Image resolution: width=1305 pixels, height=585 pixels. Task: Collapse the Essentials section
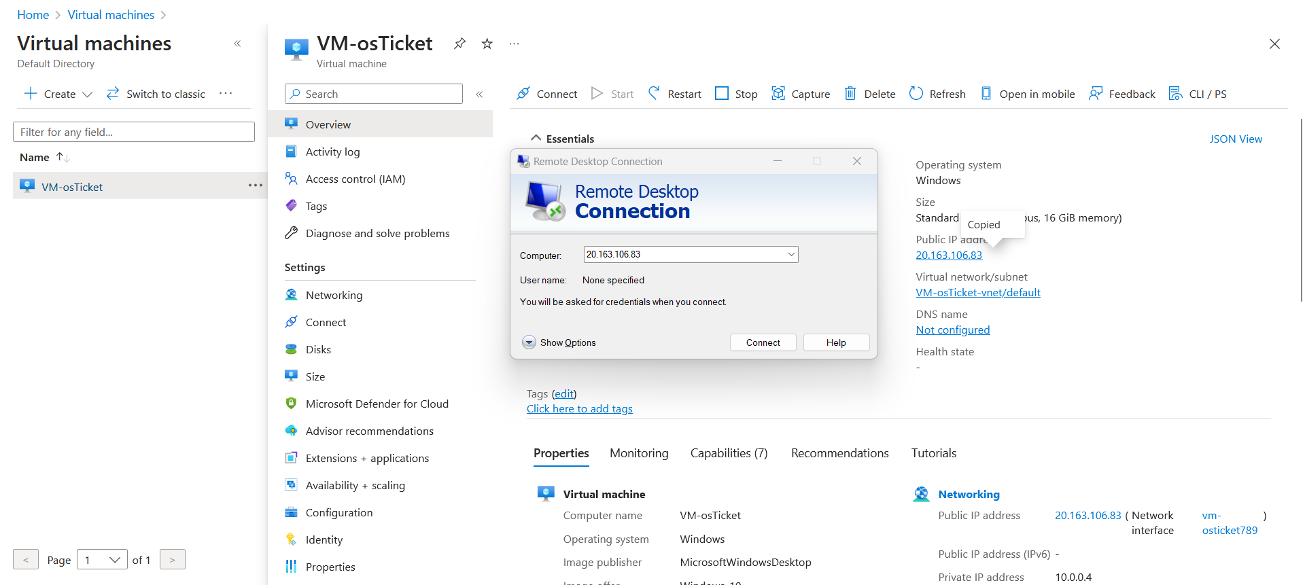[x=536, y=139]
